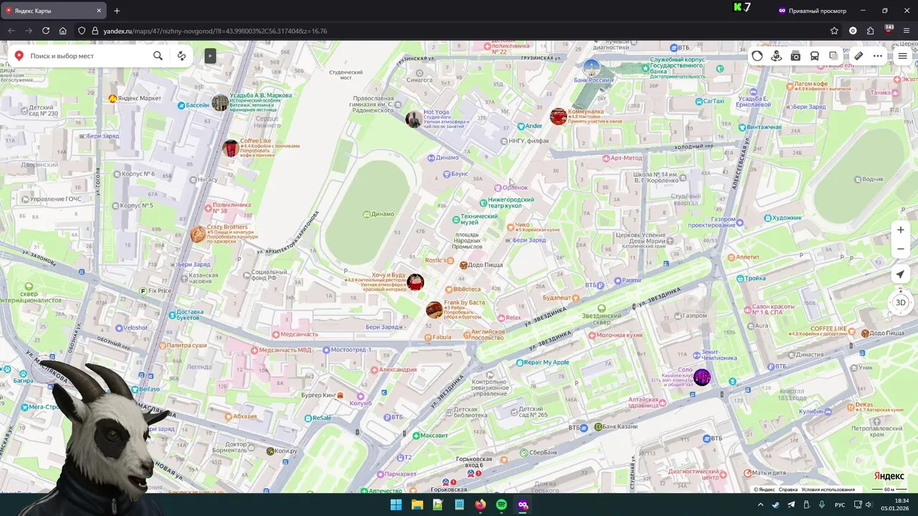Open Spotify from the taskbar
Screen dimensions: 918x516
click(501, 505)
